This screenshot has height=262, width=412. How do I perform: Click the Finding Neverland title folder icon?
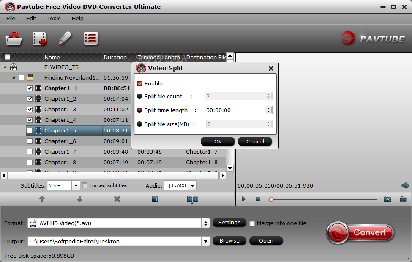tap(30, 77)
